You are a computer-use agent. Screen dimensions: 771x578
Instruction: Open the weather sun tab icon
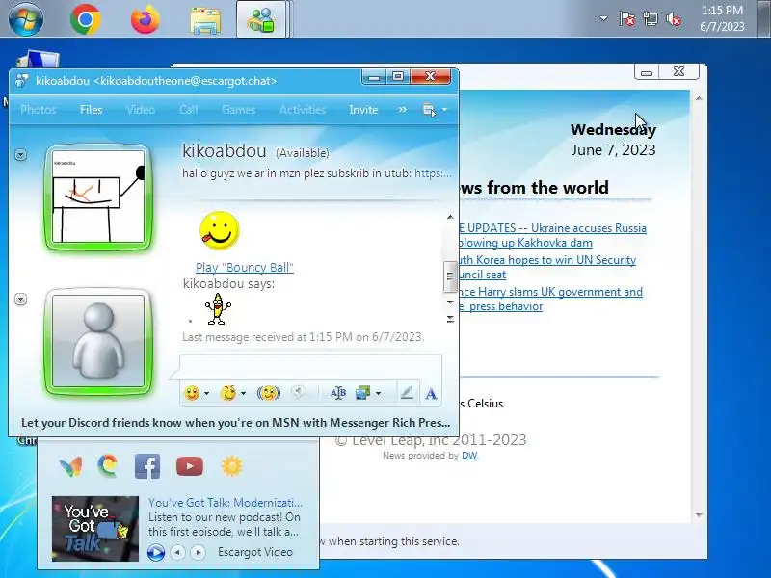[232, 466]
